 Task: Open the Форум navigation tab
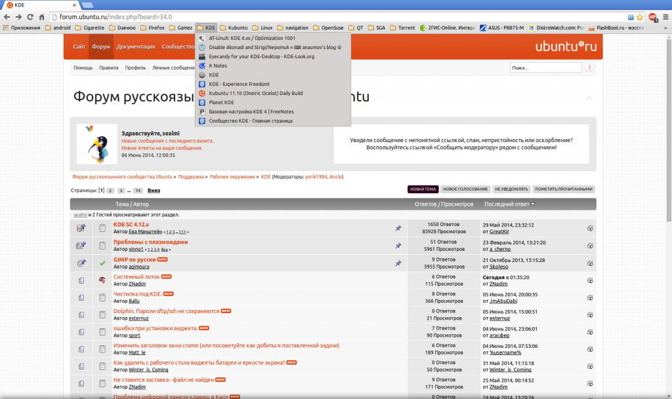[x=100, y=47]
